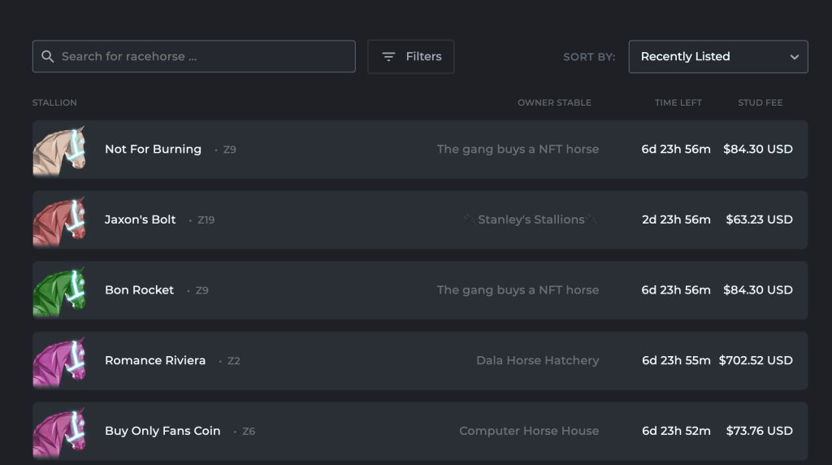Click the Time Left column header
This screenshot has height=465, width=832.
[678, 103]
